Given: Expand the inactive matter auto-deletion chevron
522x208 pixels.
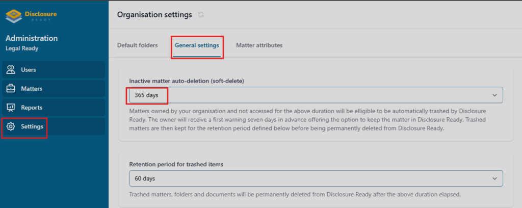Looking at the screenshot, I should 494,95.
